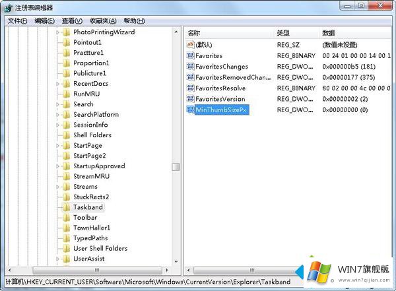This screenshot has width=396, height=291.
Task: Click the Toolbar folder icon
Action: 67,218
